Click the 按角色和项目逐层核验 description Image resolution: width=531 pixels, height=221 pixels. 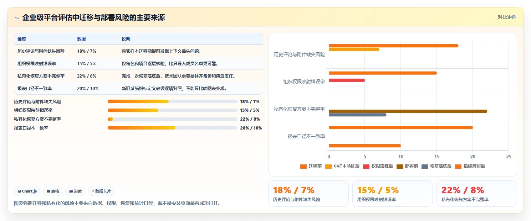[x=170, y=64]
